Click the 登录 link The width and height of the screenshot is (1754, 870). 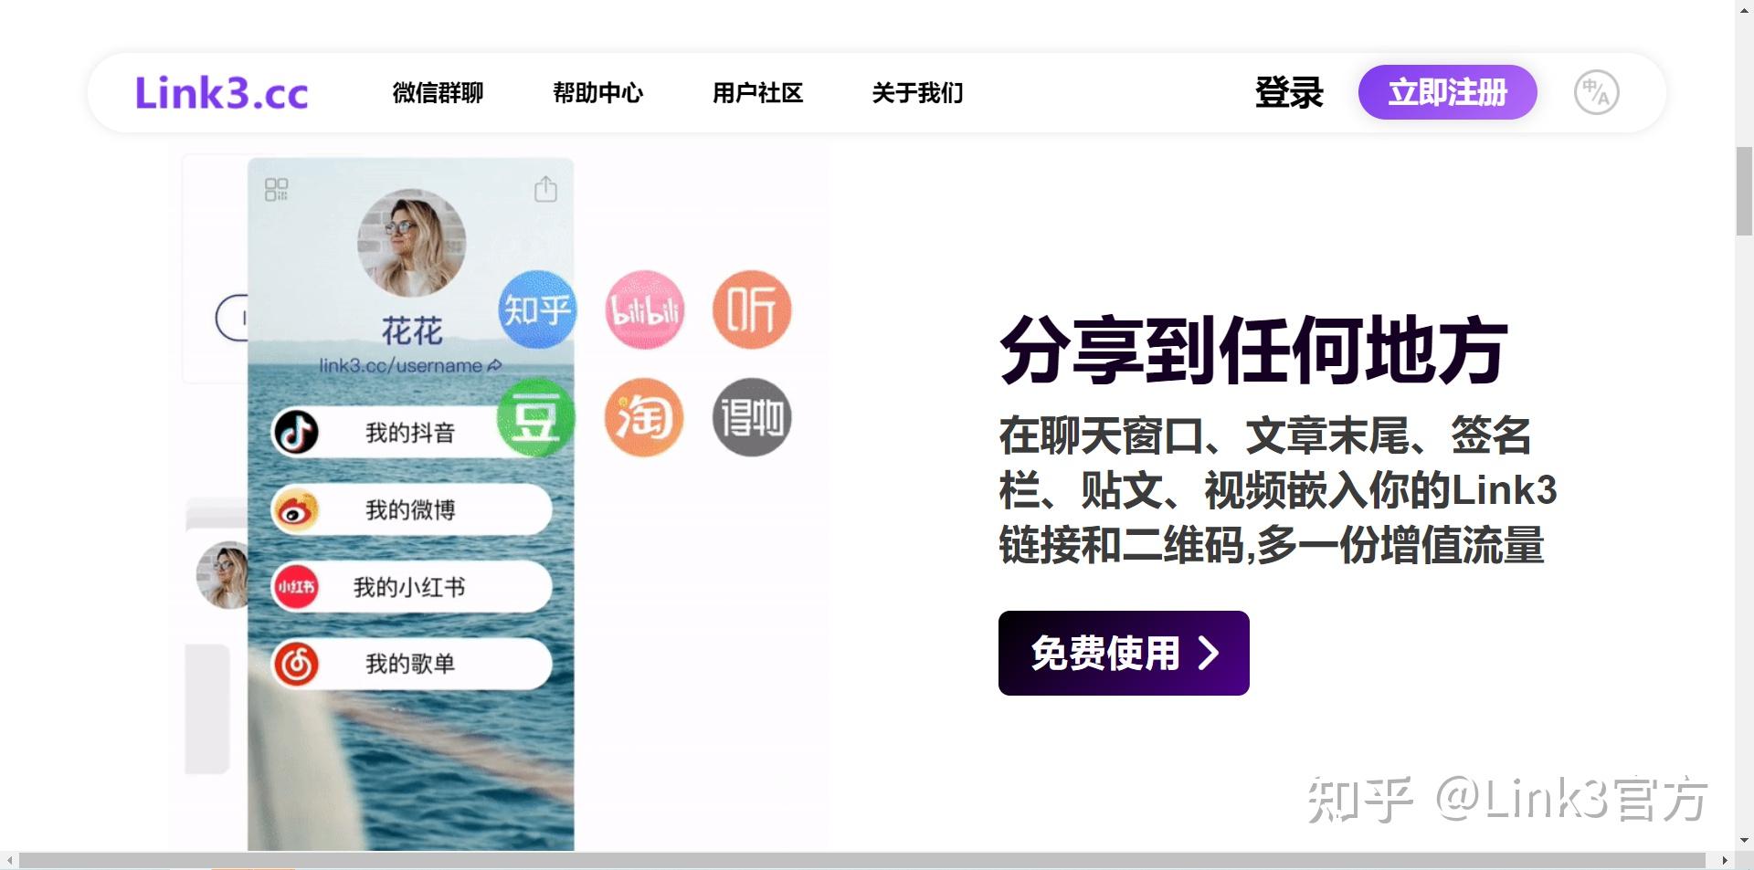pos(1289,93)
